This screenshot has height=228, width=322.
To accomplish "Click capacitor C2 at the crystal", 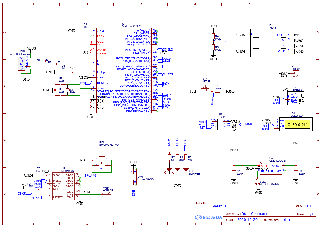I will pos(61,95).
